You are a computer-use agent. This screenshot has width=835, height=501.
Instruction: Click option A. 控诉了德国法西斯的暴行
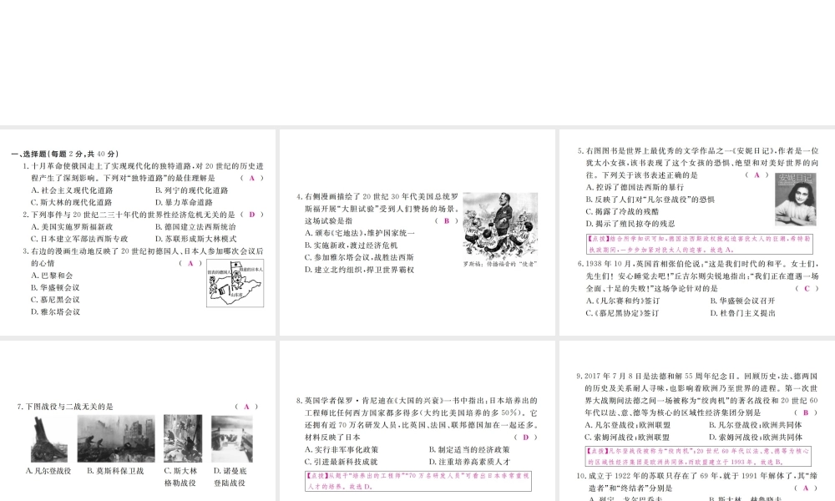[x=635, y=187]
